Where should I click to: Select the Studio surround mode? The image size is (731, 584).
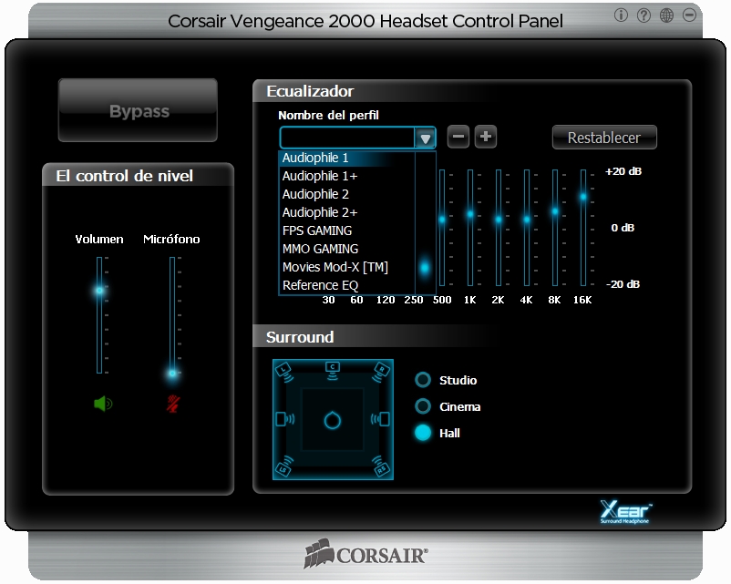click(x=423, y=380)
